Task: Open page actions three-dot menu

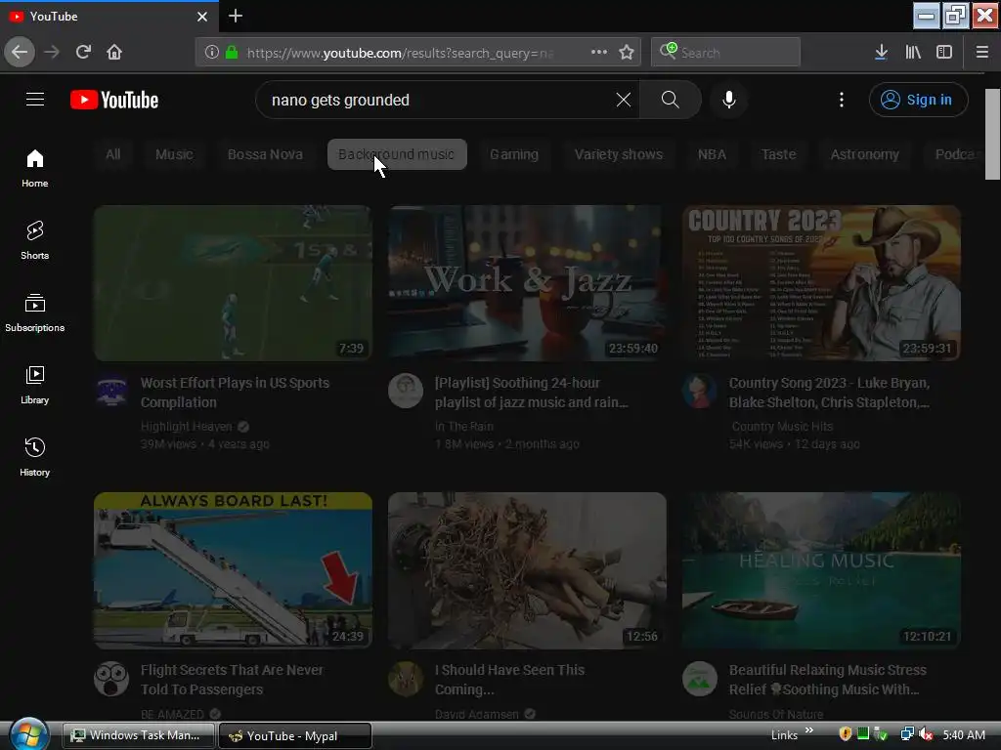Action: tap(599, 53)
